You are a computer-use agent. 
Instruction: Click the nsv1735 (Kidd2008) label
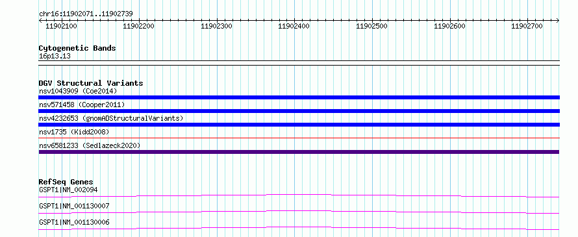[x=74, y=132]
